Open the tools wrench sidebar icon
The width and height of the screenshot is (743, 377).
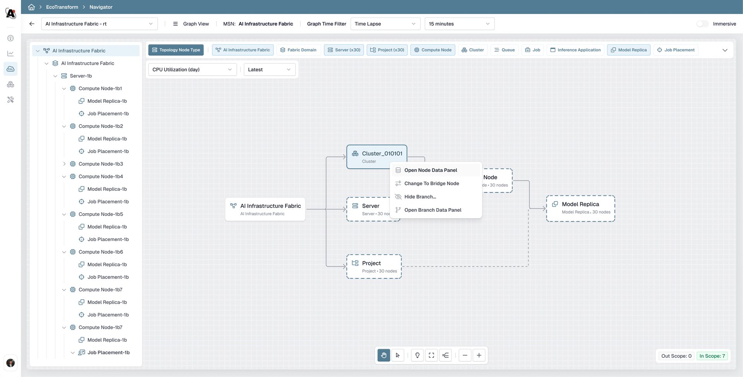click(x=10, y=100)
